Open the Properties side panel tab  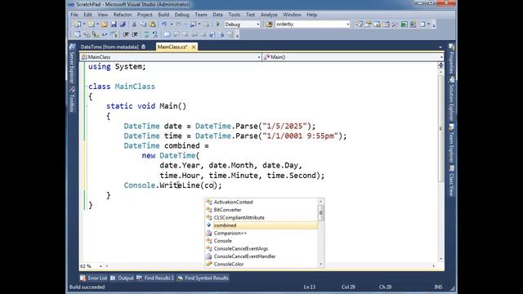[451, 59]
